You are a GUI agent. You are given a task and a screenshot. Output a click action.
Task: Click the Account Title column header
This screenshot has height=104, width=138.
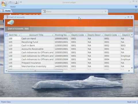(x=37, y=35)
